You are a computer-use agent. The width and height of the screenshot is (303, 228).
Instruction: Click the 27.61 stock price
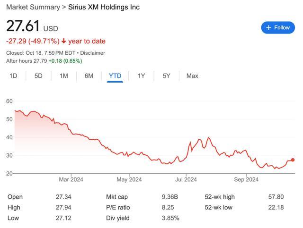(23, 26)
